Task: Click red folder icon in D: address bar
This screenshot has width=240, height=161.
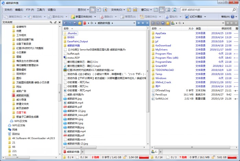Action: coord(85,23)
